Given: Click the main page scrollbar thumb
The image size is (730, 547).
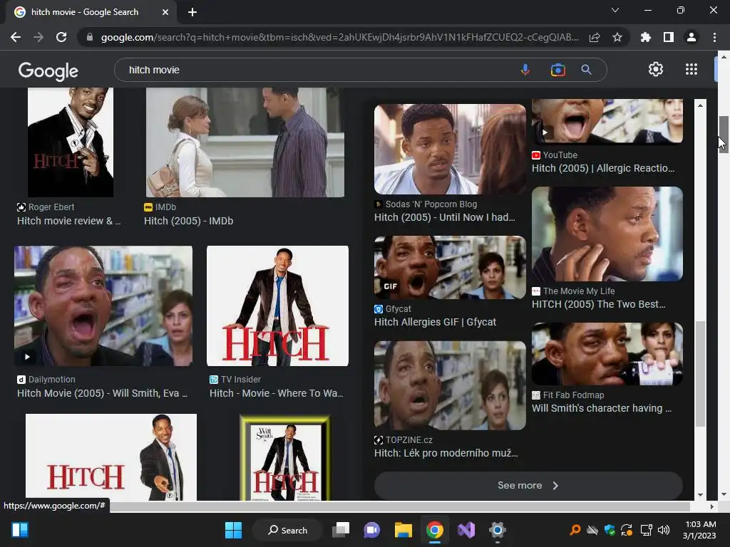Looking at the screenshot, I should click(x=724, y=135).
